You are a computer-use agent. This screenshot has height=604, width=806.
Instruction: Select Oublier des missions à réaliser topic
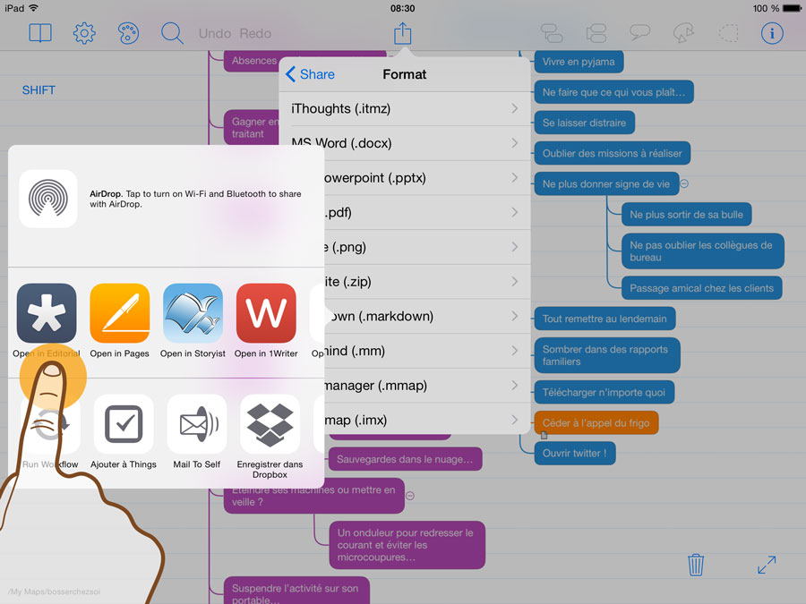click(x=613, y=153)
